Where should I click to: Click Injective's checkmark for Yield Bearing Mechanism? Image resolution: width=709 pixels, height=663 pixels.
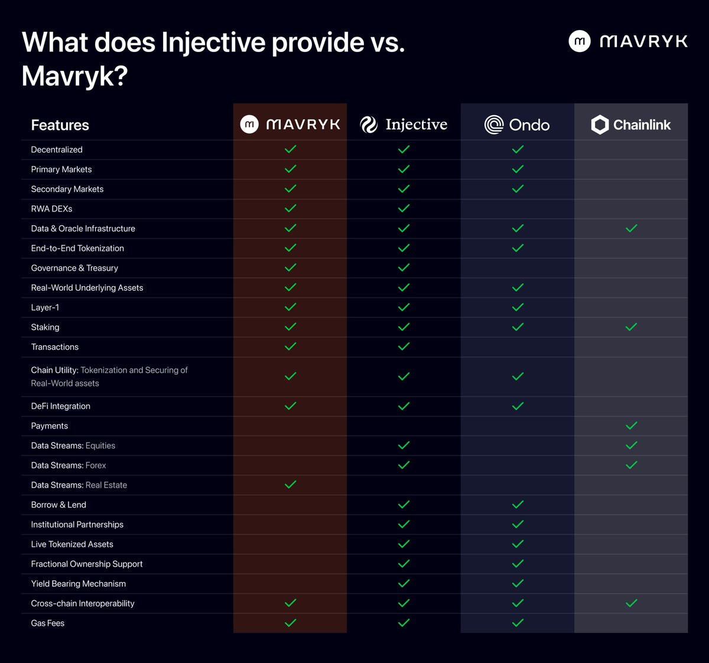click(404, 583)
